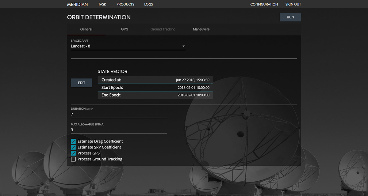The height and width of the screenshot is (196, 368).
Task: Uncheck Estimate SRP Coefficient checkbox
Action: coord(73,147)
